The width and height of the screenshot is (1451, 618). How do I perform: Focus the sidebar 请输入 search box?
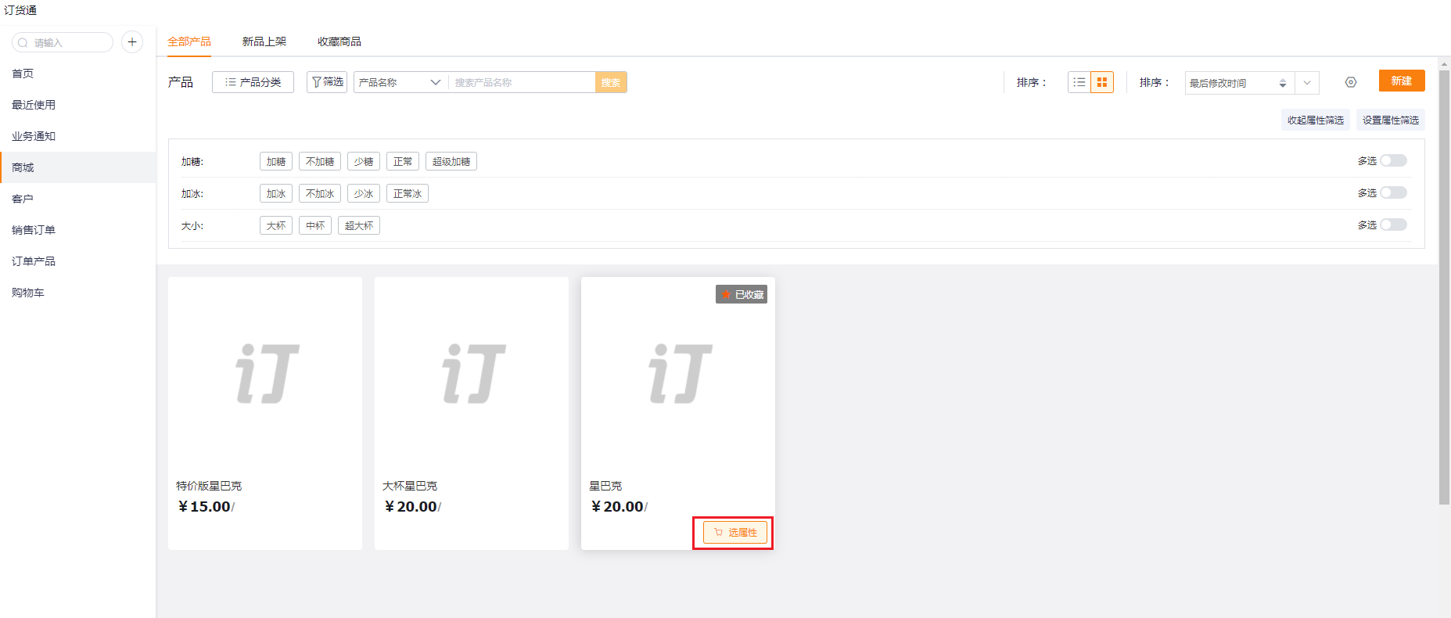tap(63, 42)
